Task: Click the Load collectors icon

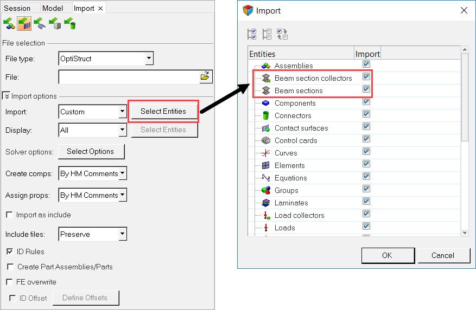Action: (266, 215)
